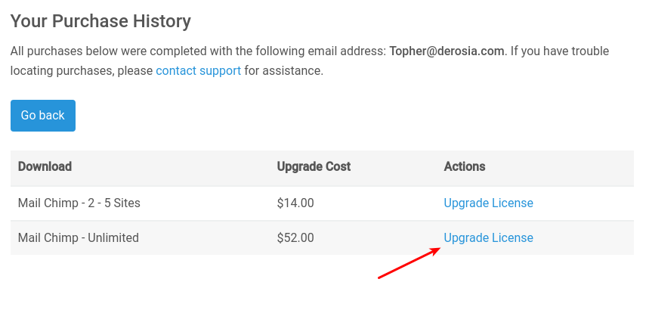Click the red arrow's pointed tip

tap(440, 249)
